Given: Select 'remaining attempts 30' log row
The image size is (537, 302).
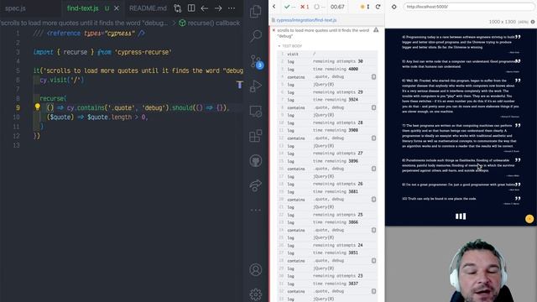Looking at the screenshot, I should click(x=327, y=61).
